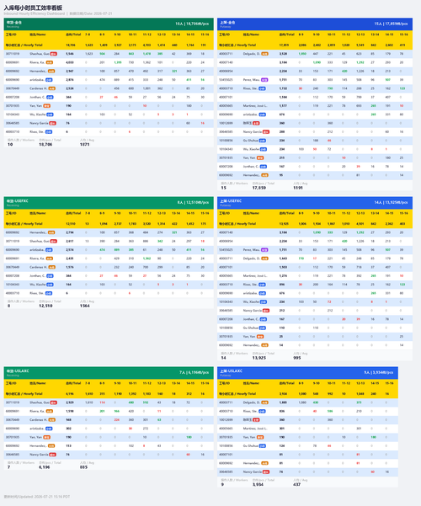Click total 6,196 in USLAXC Receiving footer
The height and width of the screenshot is (506, 421).
point(45,467)
